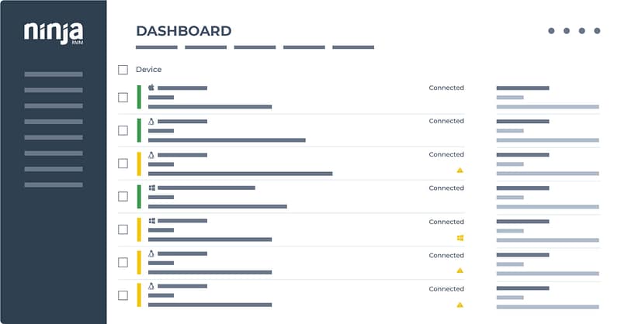This screenshot has width=621, height=324.
Task: Click the Windows icon in the fourth device row
Action: 152,188
